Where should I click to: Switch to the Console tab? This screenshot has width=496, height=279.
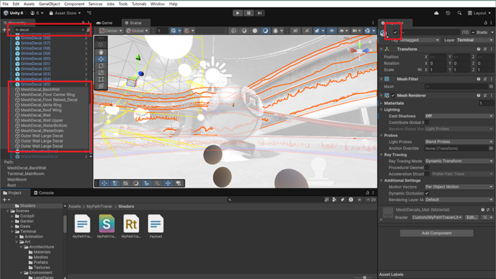tap(44, 193)
